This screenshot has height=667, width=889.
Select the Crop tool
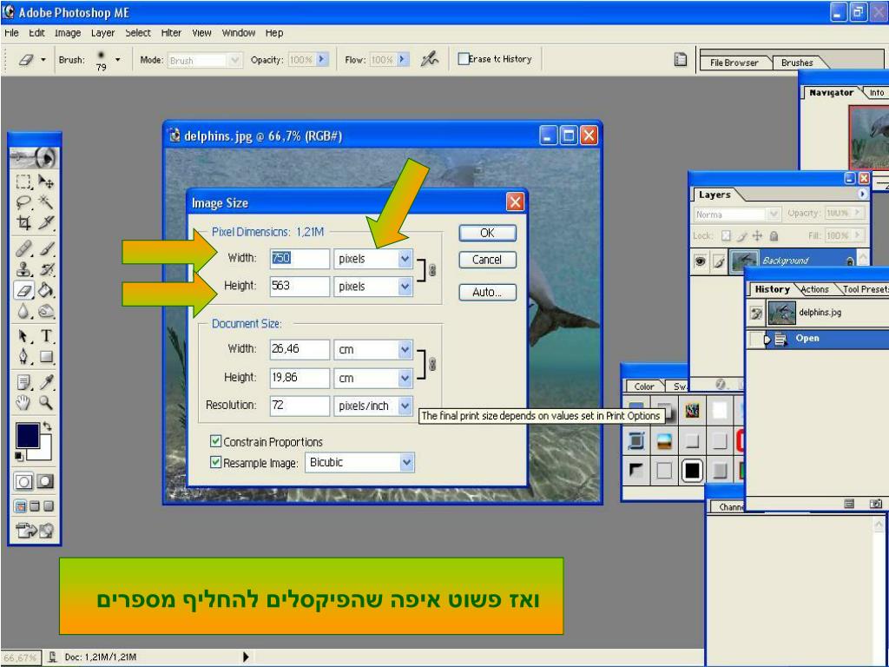click(23, 222)
